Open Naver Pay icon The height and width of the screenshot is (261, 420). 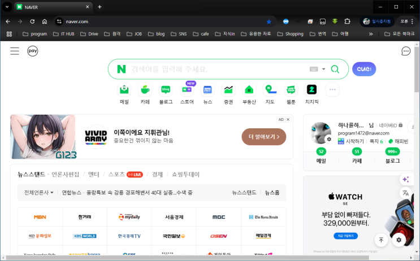pos(33,51)
